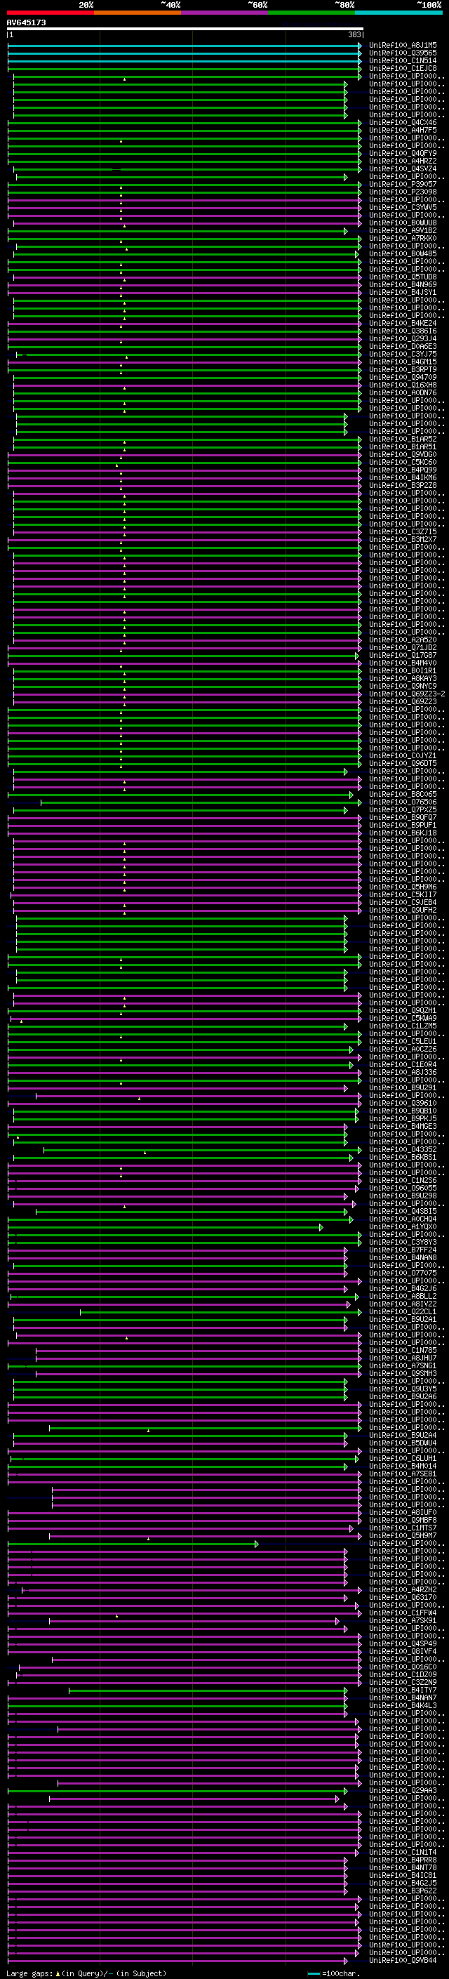Viewport: 449px width, 1979px height.
Task: Select UniRef100_B9PUF1 entry
Action: pyautogui.click(x=403, y=825)
